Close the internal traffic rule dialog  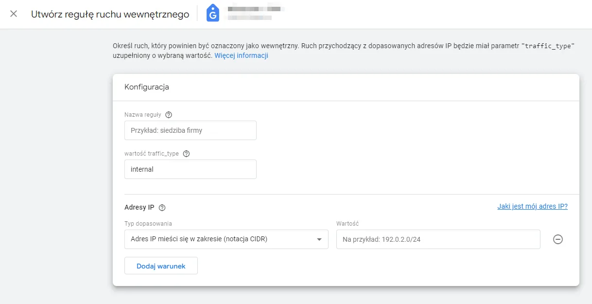pyautogui.click(x=14, y=14)
